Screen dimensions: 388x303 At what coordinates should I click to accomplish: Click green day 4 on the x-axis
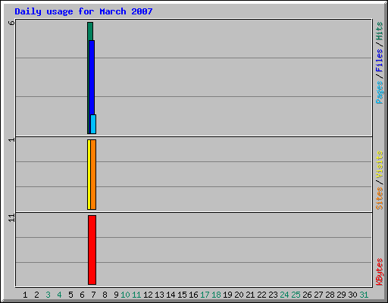coord(59,295)
